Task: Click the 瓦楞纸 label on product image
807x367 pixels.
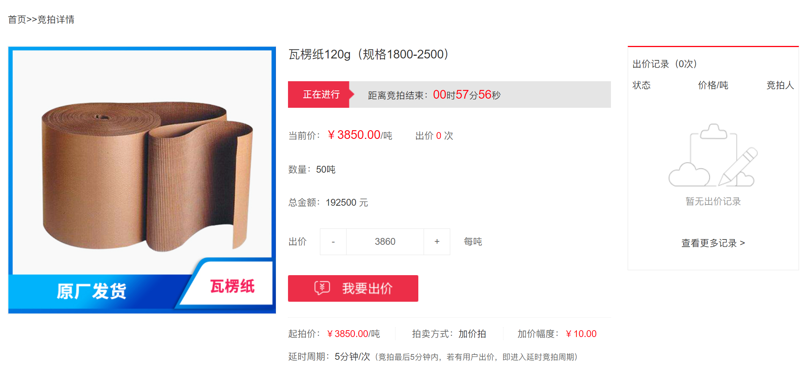Action: pos(232,286)
